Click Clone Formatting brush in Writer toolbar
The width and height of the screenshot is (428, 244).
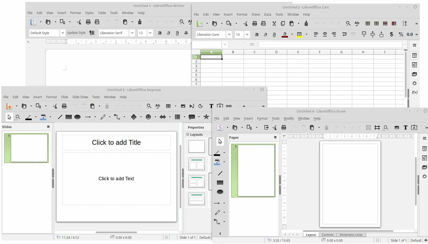pos(140,22)
